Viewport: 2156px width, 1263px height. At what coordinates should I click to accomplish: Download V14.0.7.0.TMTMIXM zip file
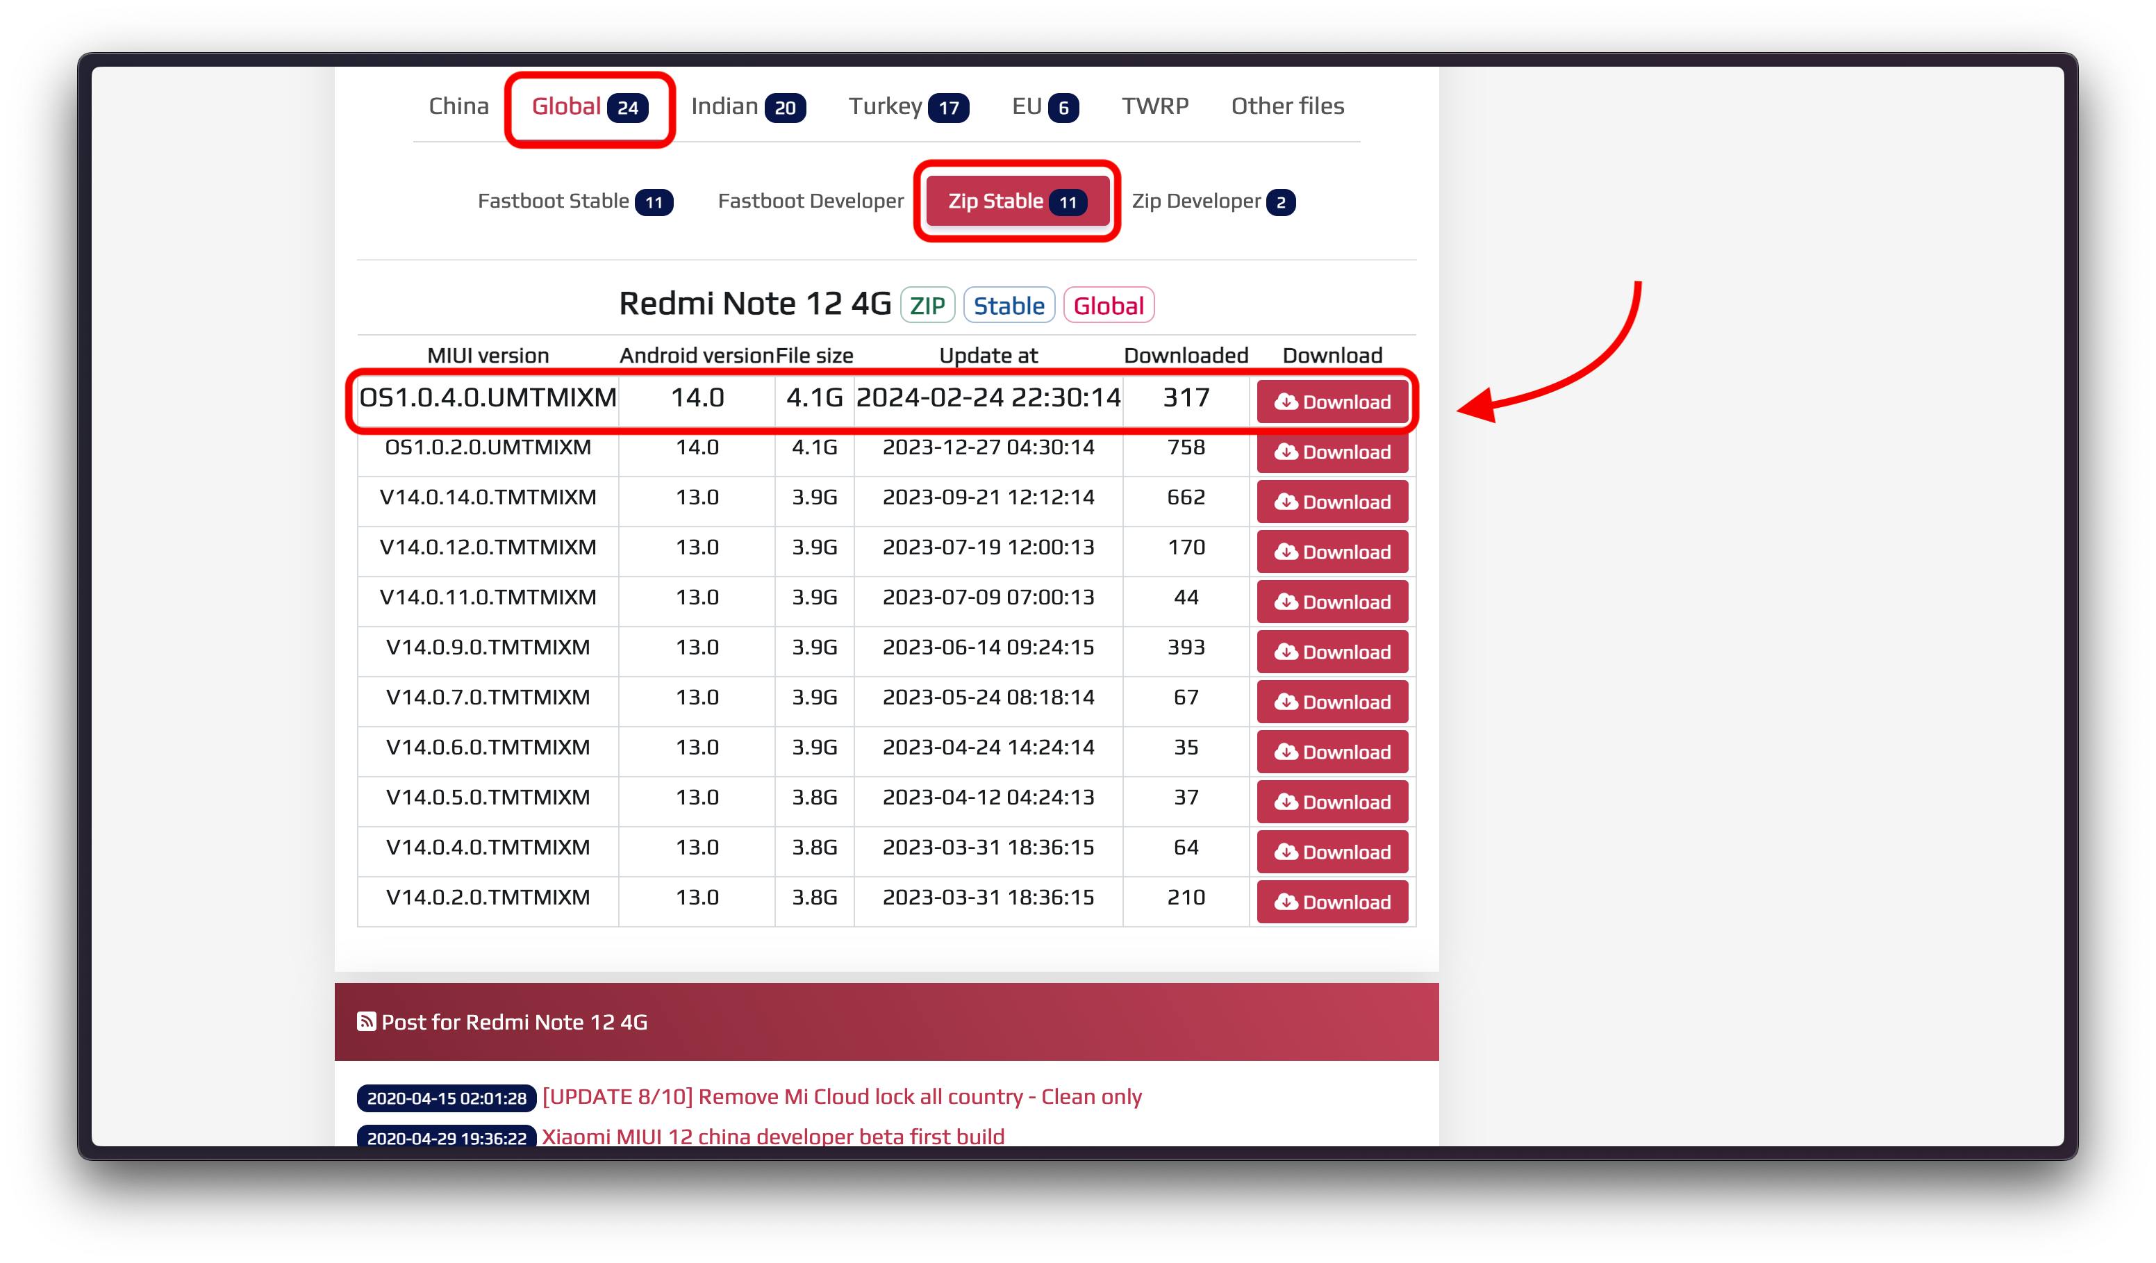click(x=1332, y=702)
